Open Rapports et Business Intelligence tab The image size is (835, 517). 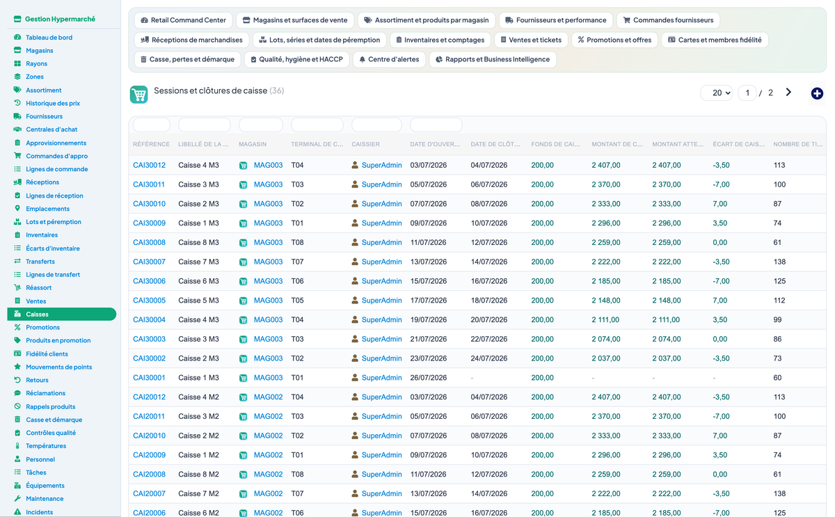493,59
